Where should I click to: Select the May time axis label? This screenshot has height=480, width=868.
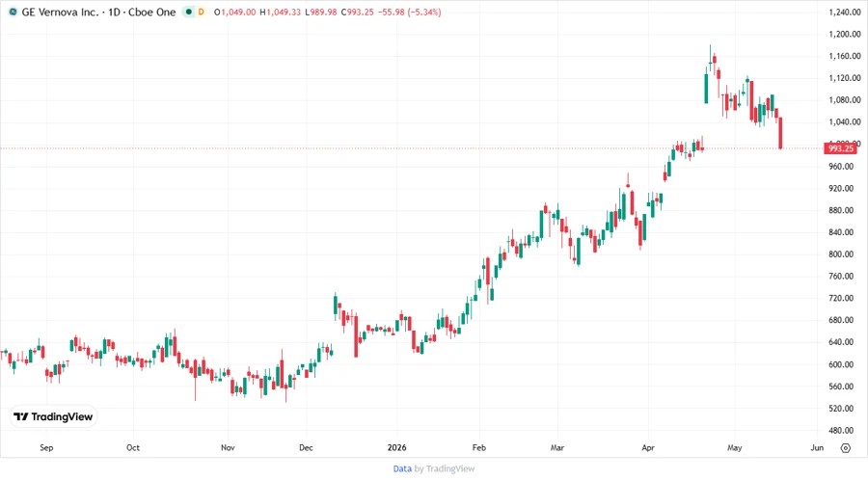click(x=735, y=447)
